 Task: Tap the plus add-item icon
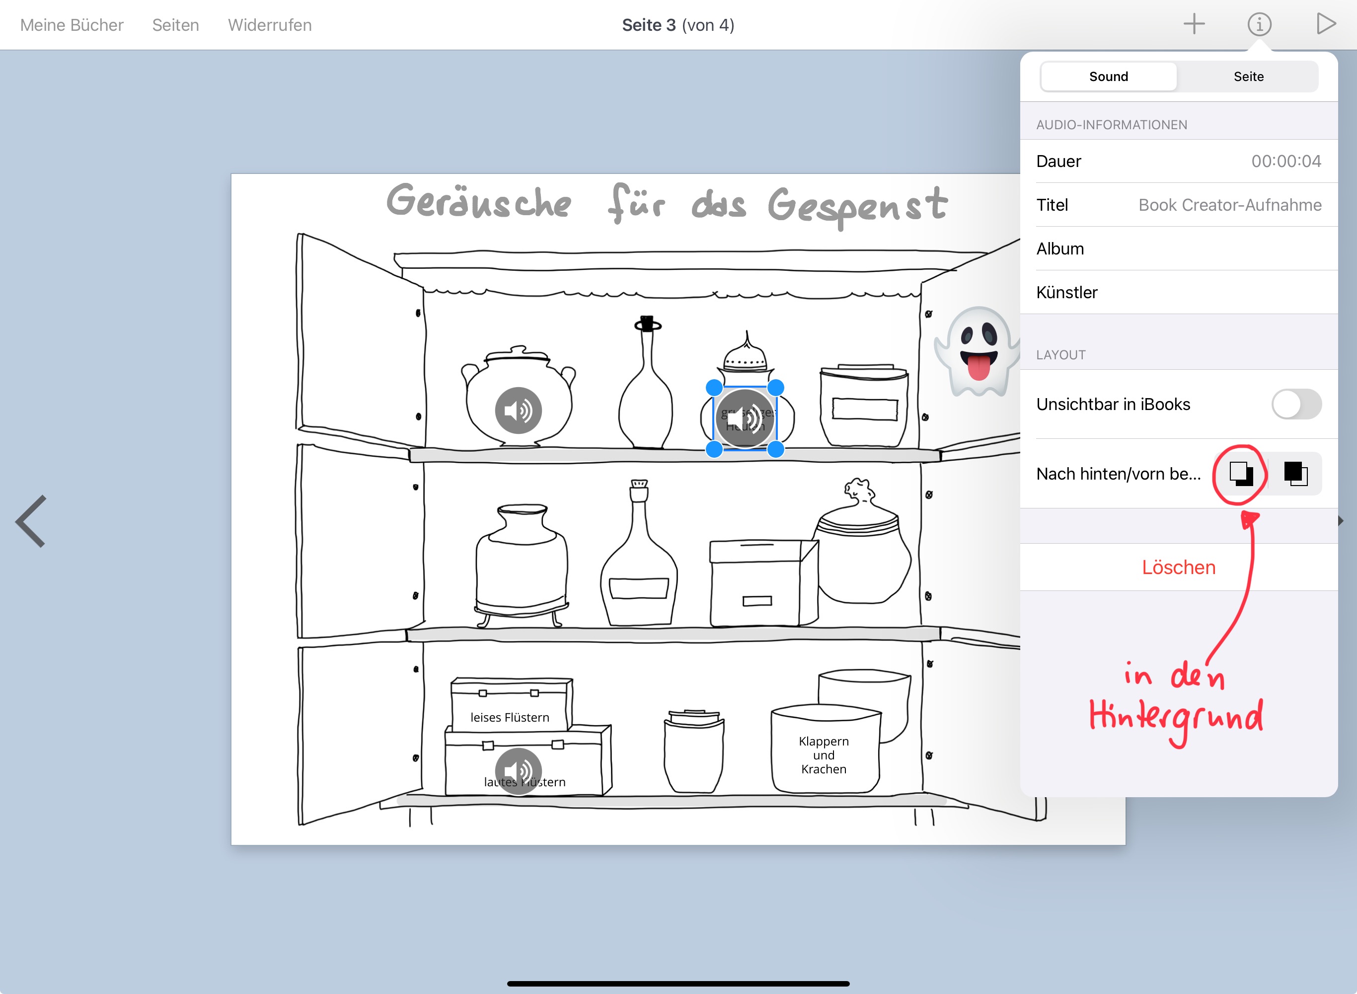[1194, 25]
